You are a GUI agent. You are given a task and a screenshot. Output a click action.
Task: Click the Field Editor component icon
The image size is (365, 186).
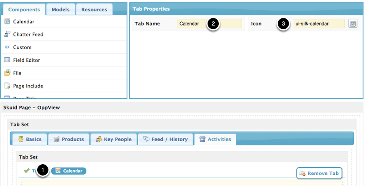pyautogui.click(x=7, y=60)
